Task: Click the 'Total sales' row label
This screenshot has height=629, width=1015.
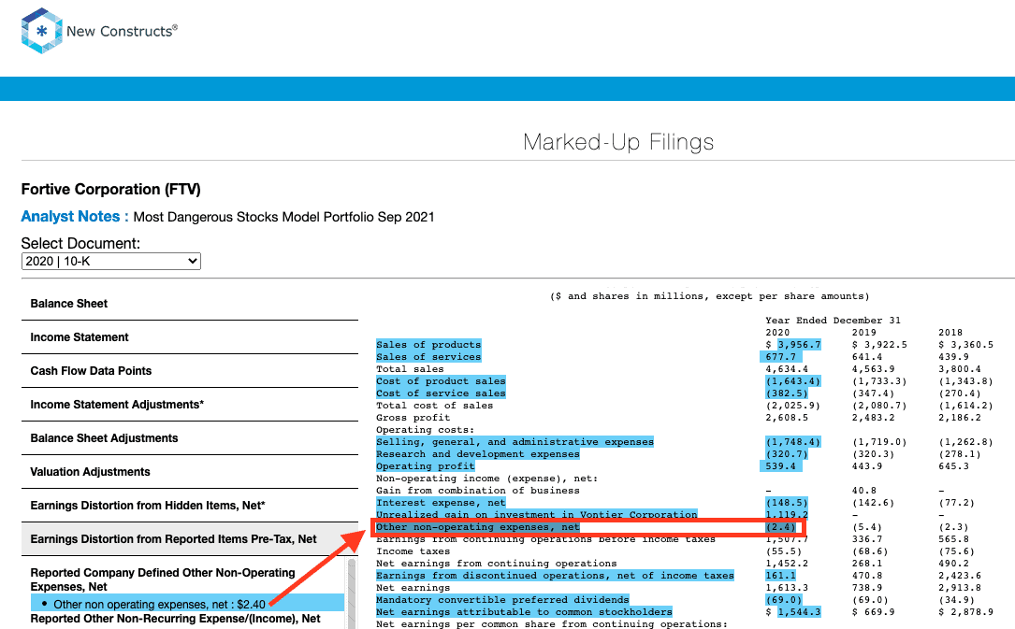Action: click(x=410, y=369)
